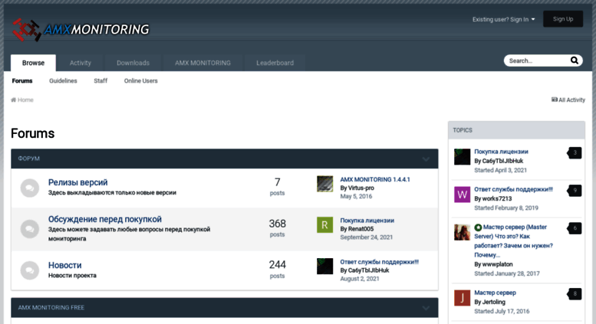Click the Home breadcrumb icon

coord(13,100)
